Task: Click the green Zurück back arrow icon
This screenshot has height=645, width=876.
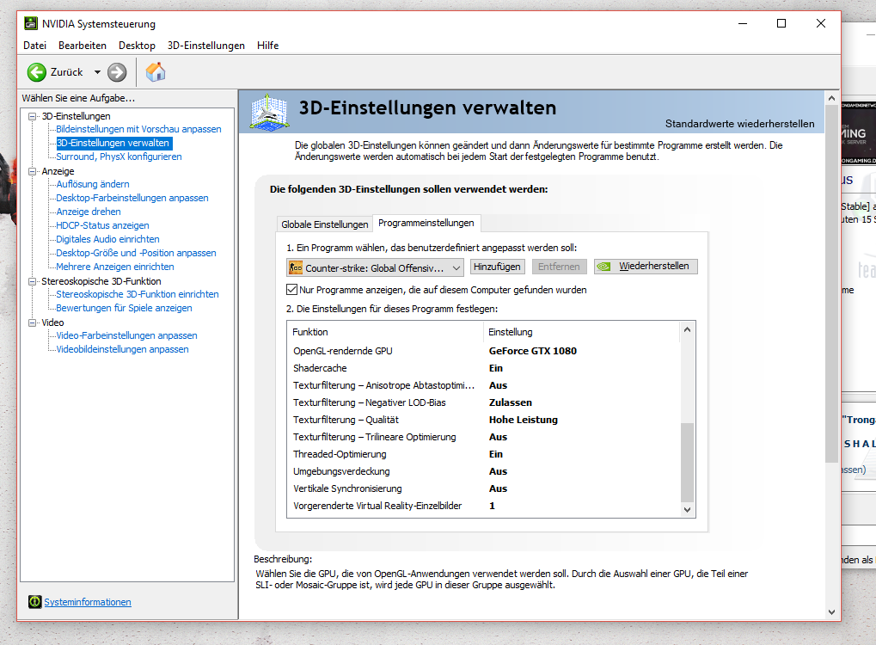Action: point(37,72)
